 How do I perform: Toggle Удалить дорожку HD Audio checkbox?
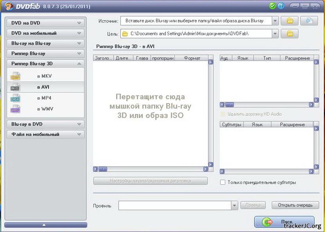pyautogui.click(x=223, y=114)
